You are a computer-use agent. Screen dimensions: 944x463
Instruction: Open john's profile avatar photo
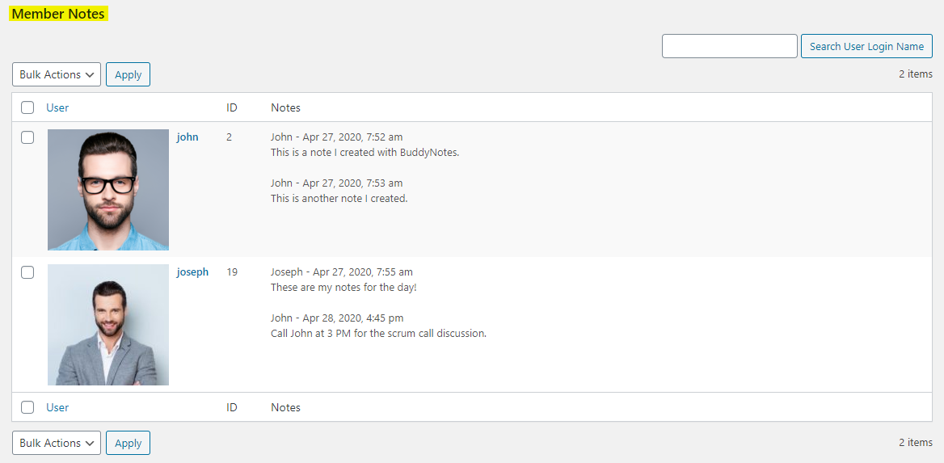(x=108, y=190)
